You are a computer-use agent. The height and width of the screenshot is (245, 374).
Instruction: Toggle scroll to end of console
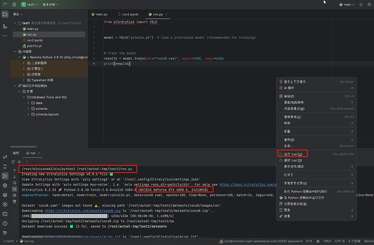15,189
